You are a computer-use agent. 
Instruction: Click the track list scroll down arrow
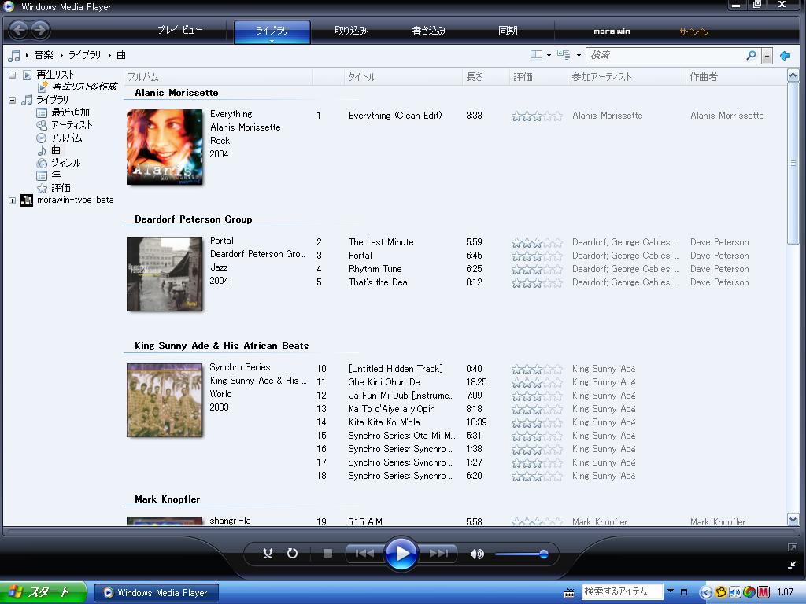[x=793, y=520]
